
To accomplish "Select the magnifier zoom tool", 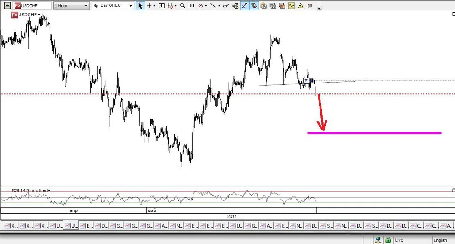I will click(x=183, y=5).
